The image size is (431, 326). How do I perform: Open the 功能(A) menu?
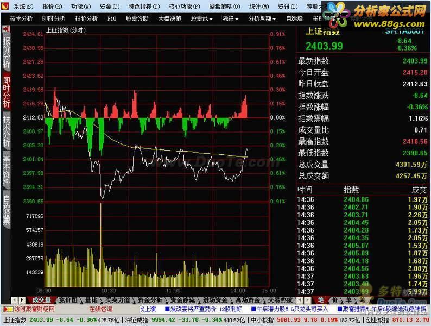pos(81,7)
